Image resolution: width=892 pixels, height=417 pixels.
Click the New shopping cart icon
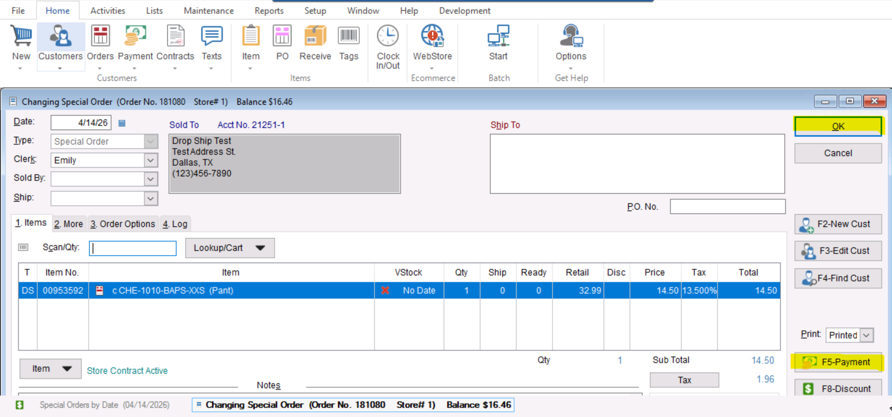(x=21, y=38)
